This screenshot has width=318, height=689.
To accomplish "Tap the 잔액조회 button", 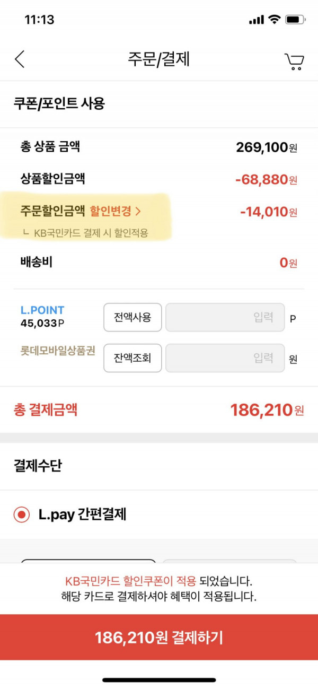I will [132, 358].
